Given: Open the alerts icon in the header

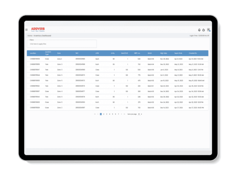Looking at the screenshot, I should (x=199, y=30).
